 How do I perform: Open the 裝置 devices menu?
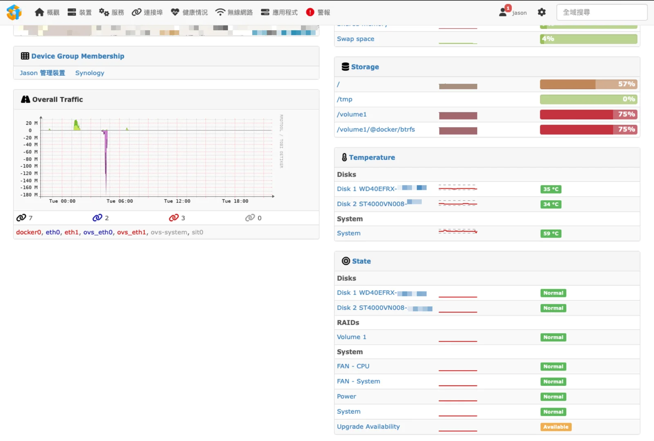pyautogui.click(x=79, y=12)
